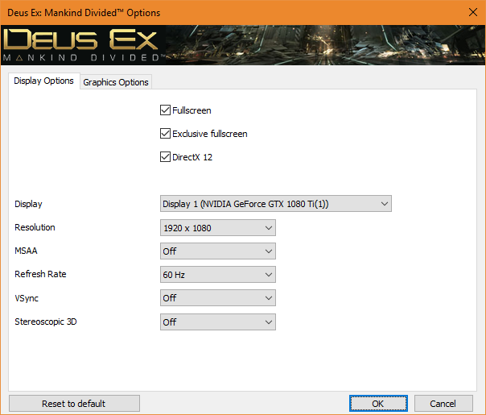Click the window title "Deus Ex: Mankind Divided™ Options"
Viewport: 486px width, 415px height.
pos(84,13)
